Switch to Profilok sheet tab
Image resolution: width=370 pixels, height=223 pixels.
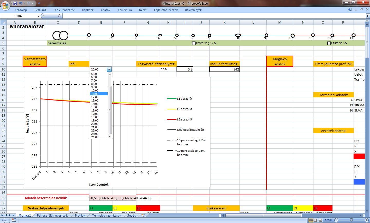80,216
